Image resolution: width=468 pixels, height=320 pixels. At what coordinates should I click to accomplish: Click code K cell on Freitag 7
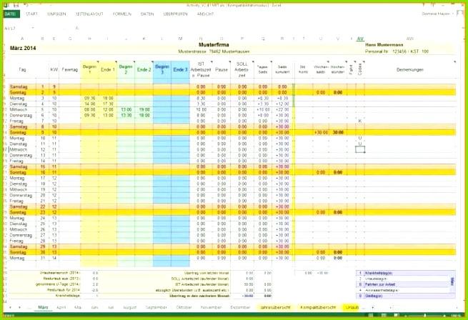(360, 121)
